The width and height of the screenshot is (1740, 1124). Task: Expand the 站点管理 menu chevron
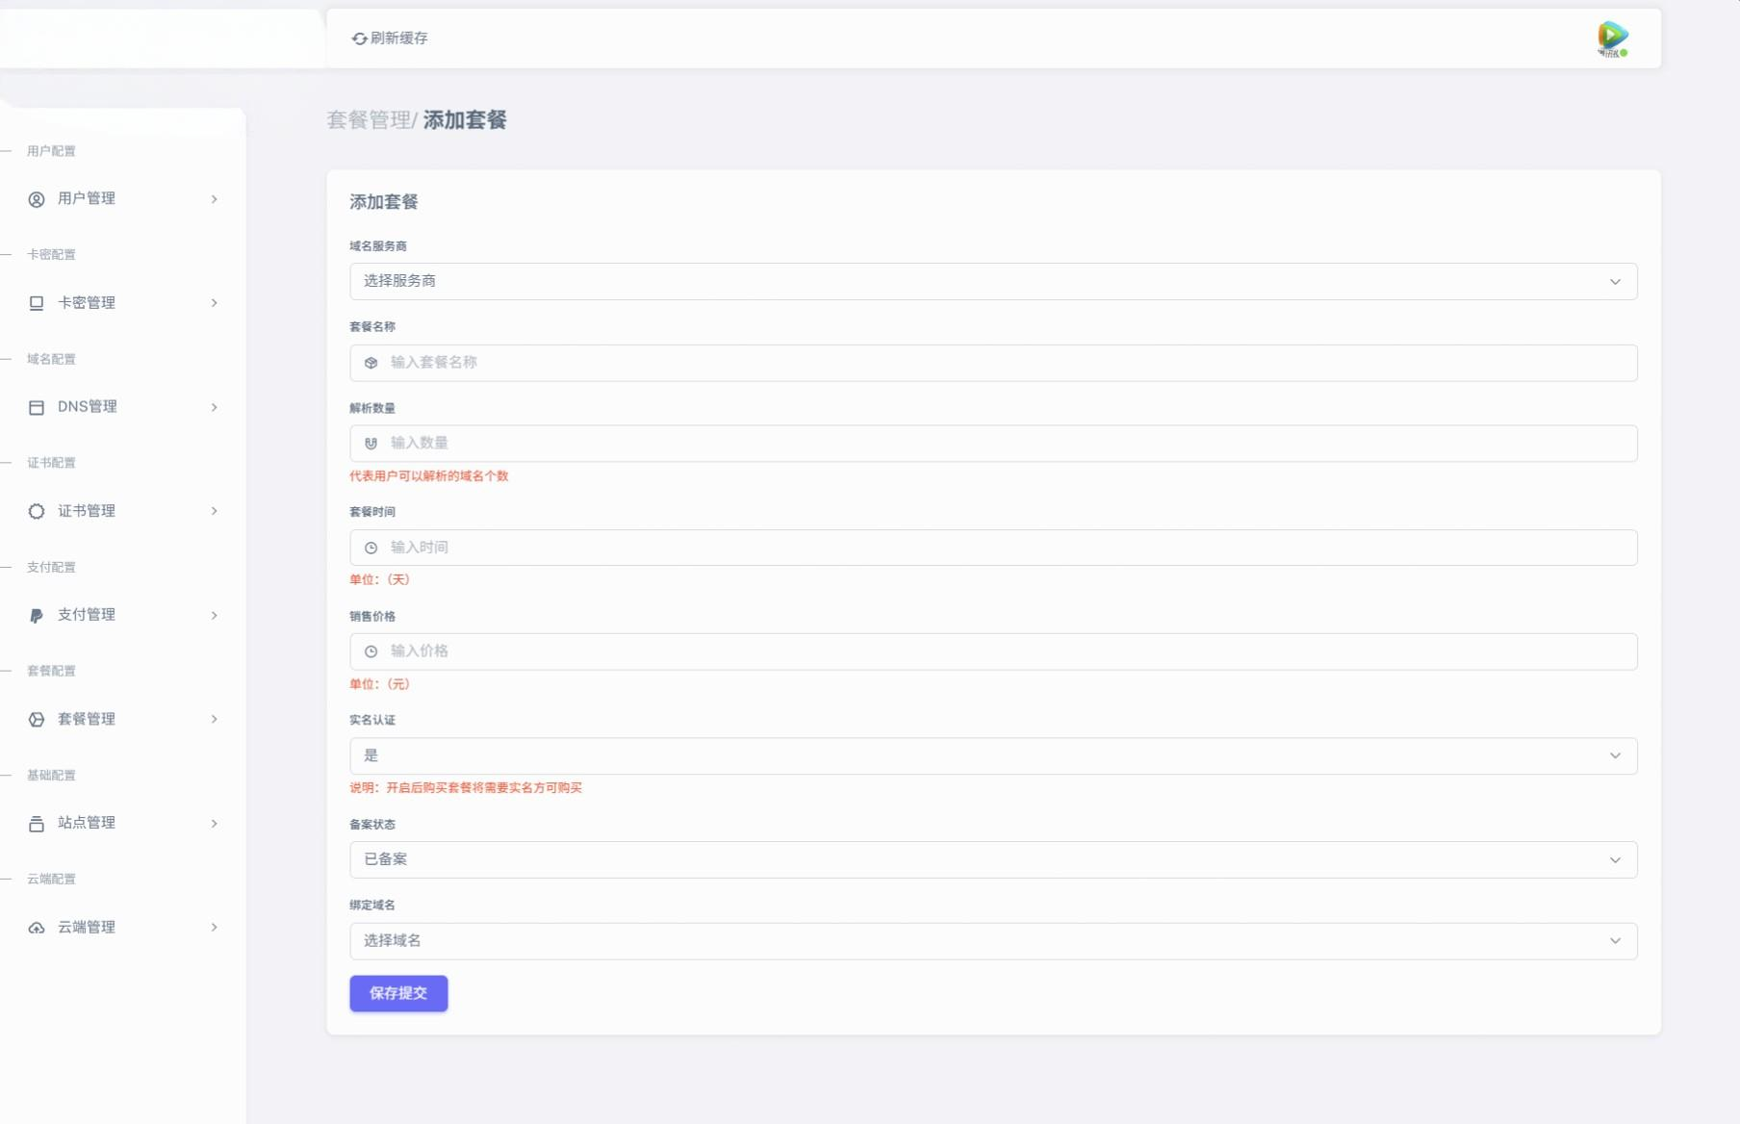tap(214, 823)
